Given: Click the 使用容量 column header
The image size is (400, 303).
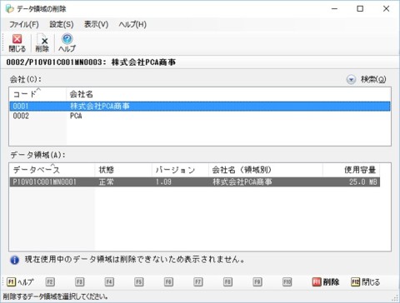Looking at the screenshot, I should (351, 170).
